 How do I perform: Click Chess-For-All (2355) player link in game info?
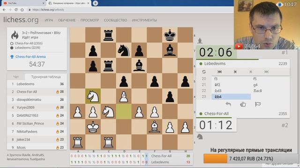click(29, 43)
